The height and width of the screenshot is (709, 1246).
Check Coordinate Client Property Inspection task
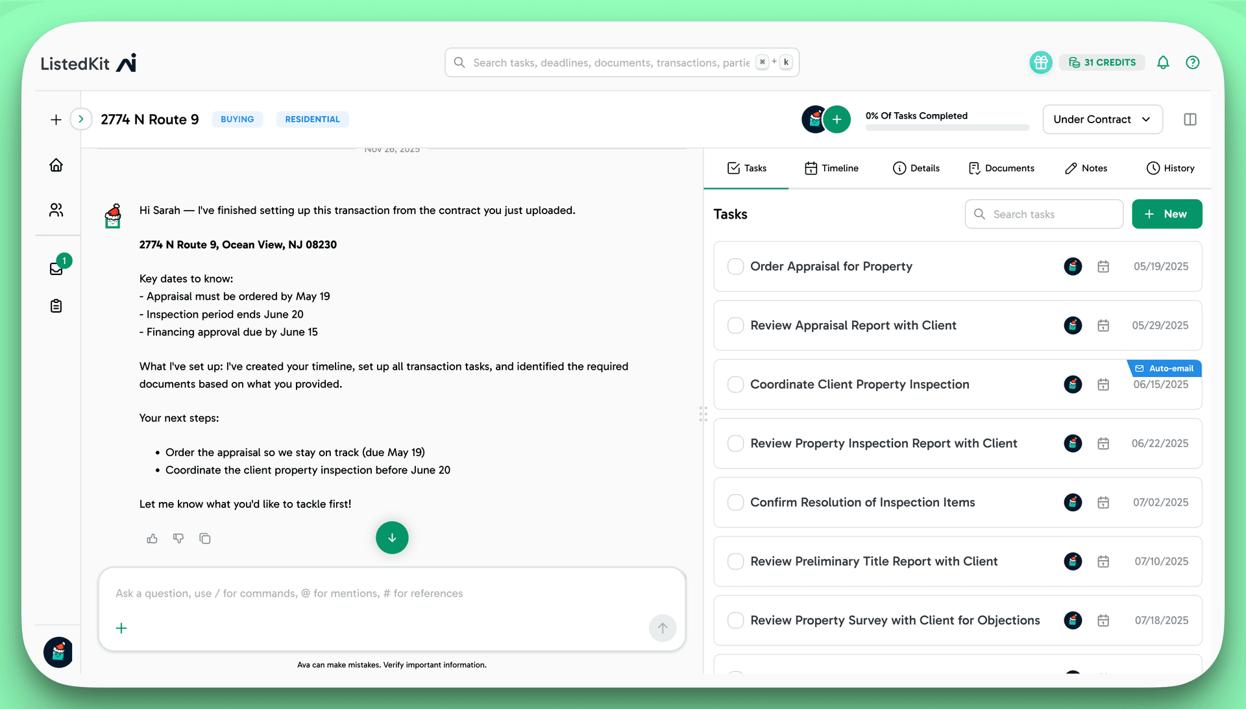coord(735,384)
